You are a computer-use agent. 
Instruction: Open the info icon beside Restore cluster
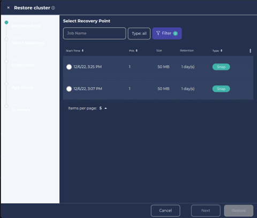click(x=53, y=8)
